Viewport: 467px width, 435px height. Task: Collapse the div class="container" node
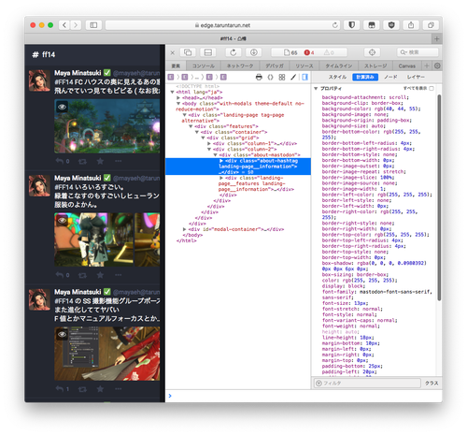pyautogui.click(x=197, y=132)
